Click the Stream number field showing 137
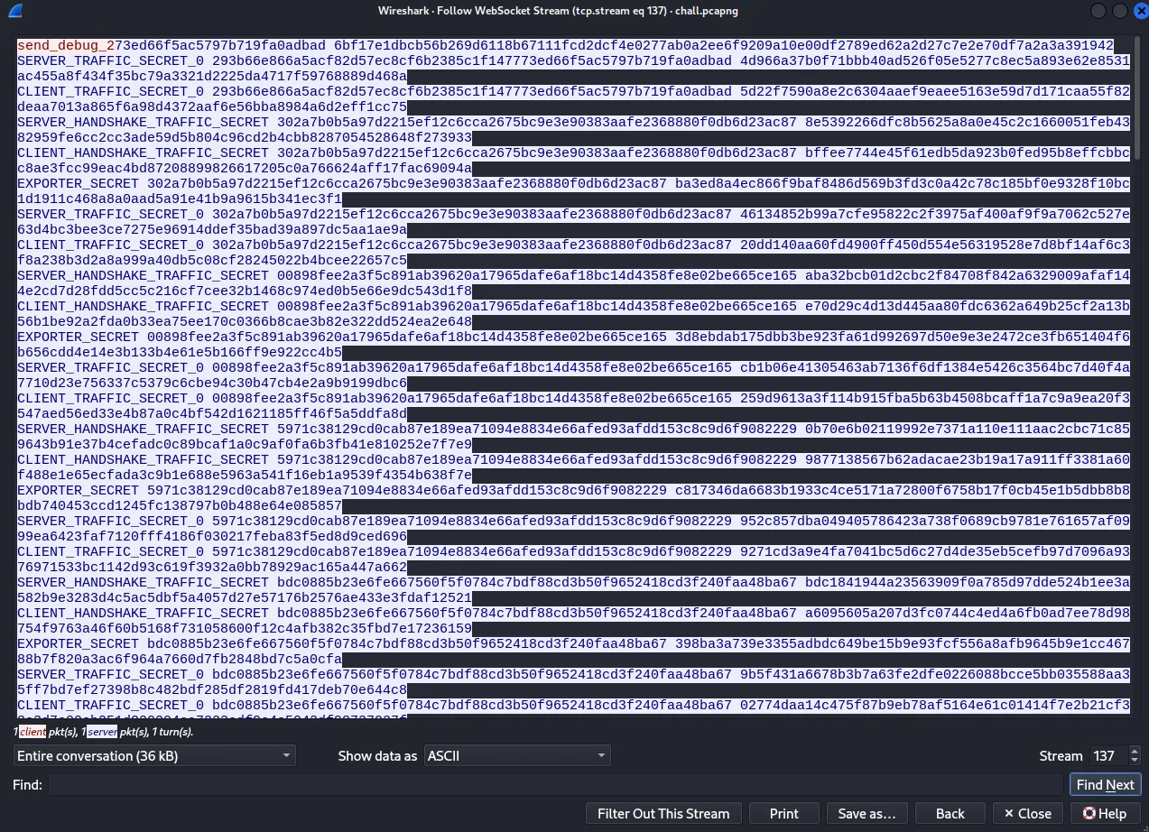The width and height of the screenshot is (1149, 832). coord(1105,755)
